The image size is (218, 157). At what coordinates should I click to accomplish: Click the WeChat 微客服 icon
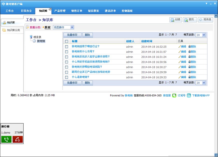[x=174, y=95]
